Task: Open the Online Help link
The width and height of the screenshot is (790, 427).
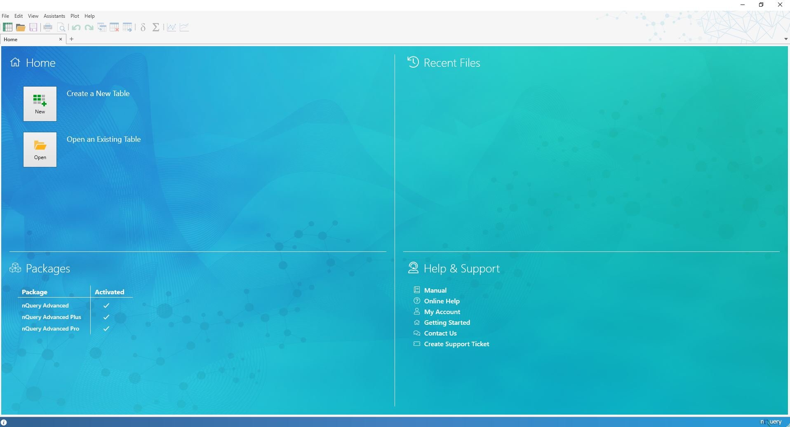Action: (x=442, y=301)
